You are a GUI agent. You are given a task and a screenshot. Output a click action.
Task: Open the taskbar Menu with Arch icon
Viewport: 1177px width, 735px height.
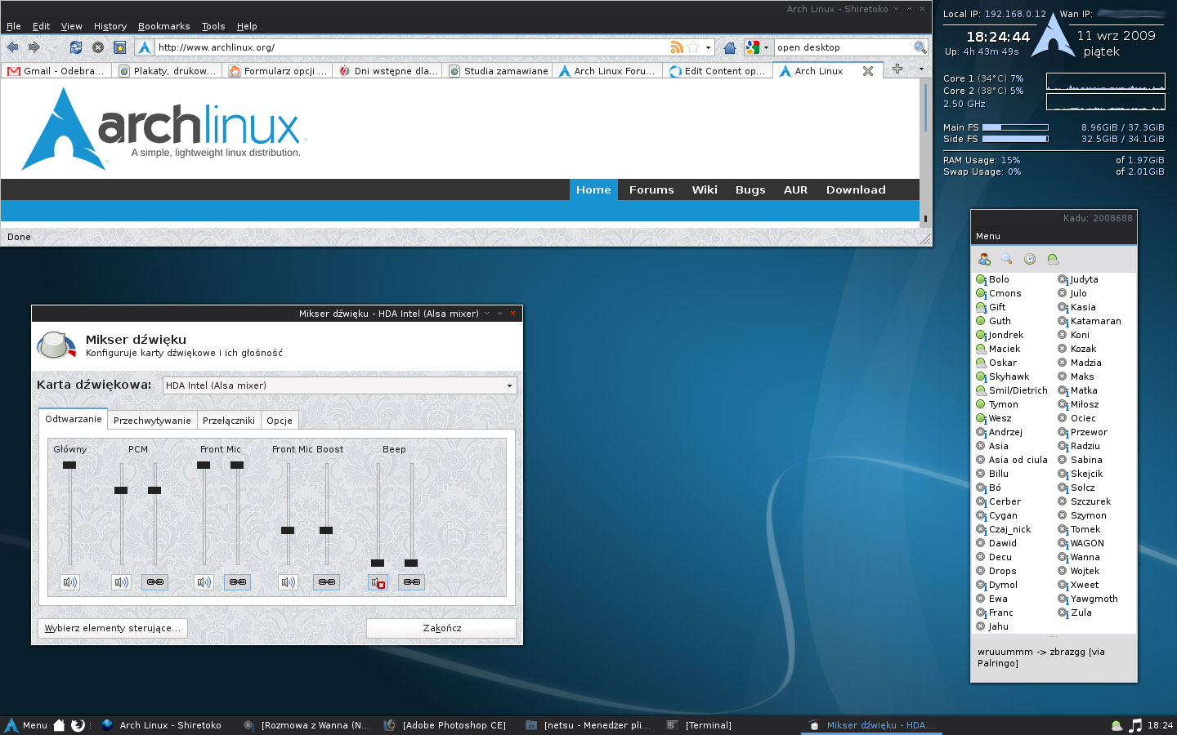(x=27, y=725)
